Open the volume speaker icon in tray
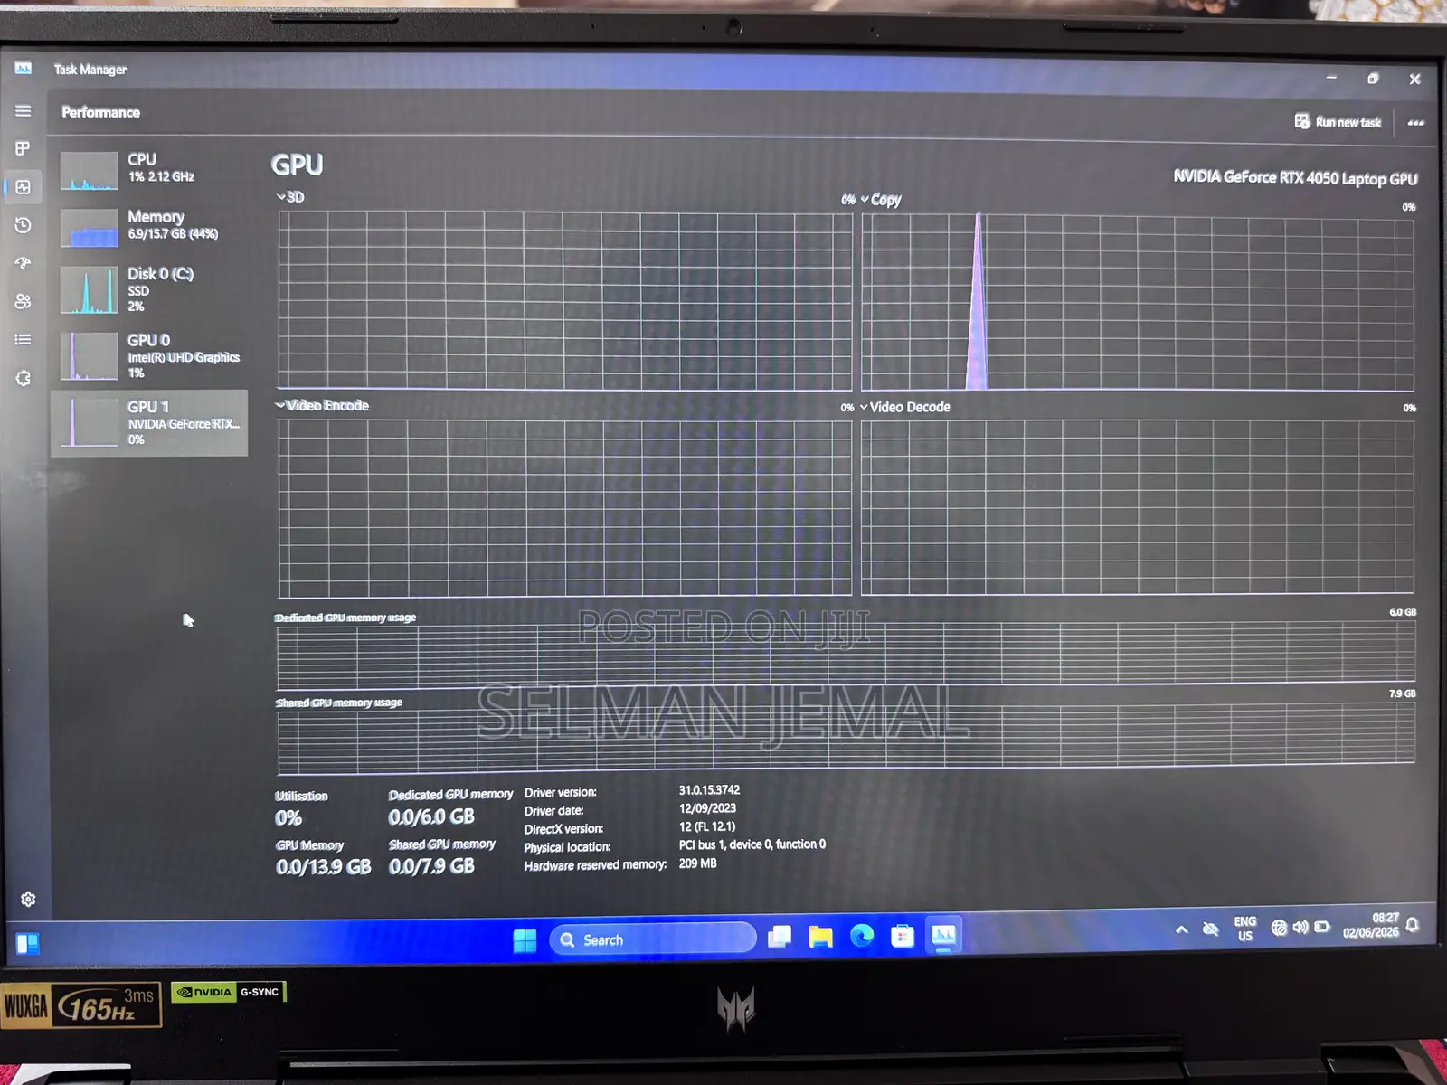This screenshot has height=1085, width=1447. coord(1300,928)
